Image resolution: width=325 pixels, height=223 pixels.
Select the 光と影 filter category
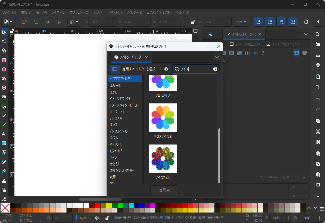click(x=125, y=164)
